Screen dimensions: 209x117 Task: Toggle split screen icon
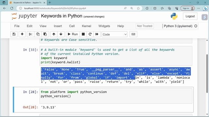155,8
